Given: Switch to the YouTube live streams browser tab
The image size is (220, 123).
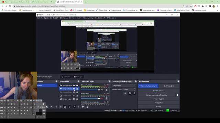Looking at the screenshot, I should (14, 2).
